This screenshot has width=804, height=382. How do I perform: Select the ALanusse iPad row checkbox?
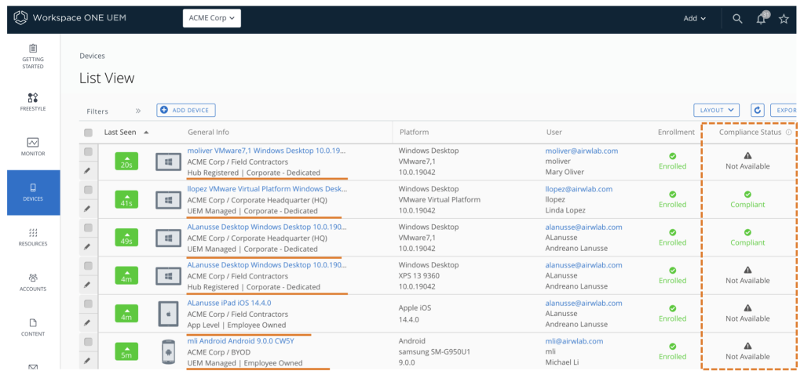(88, 304)
